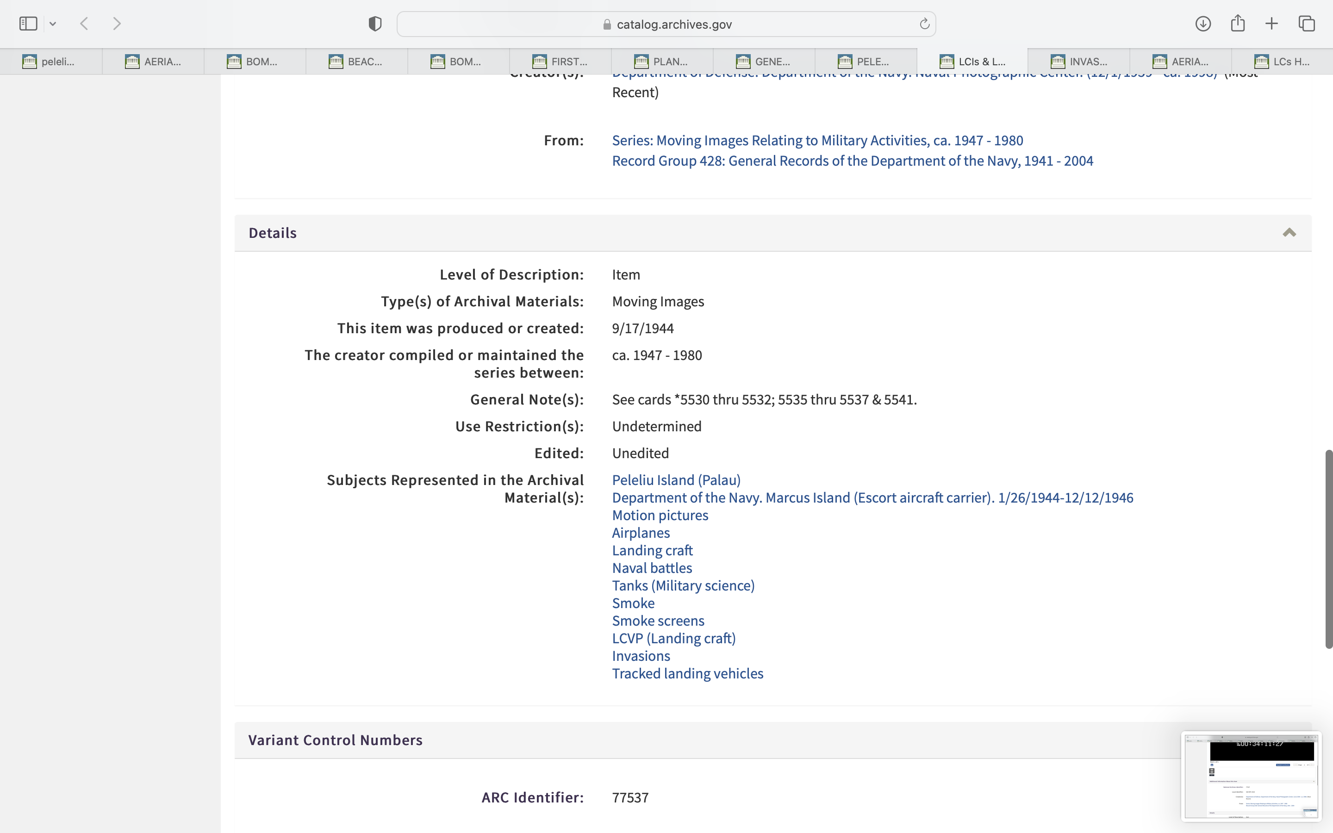Click the vertical page scrollbar
This screenshot has width=1333, height=833.
[x=1328, y=549]
